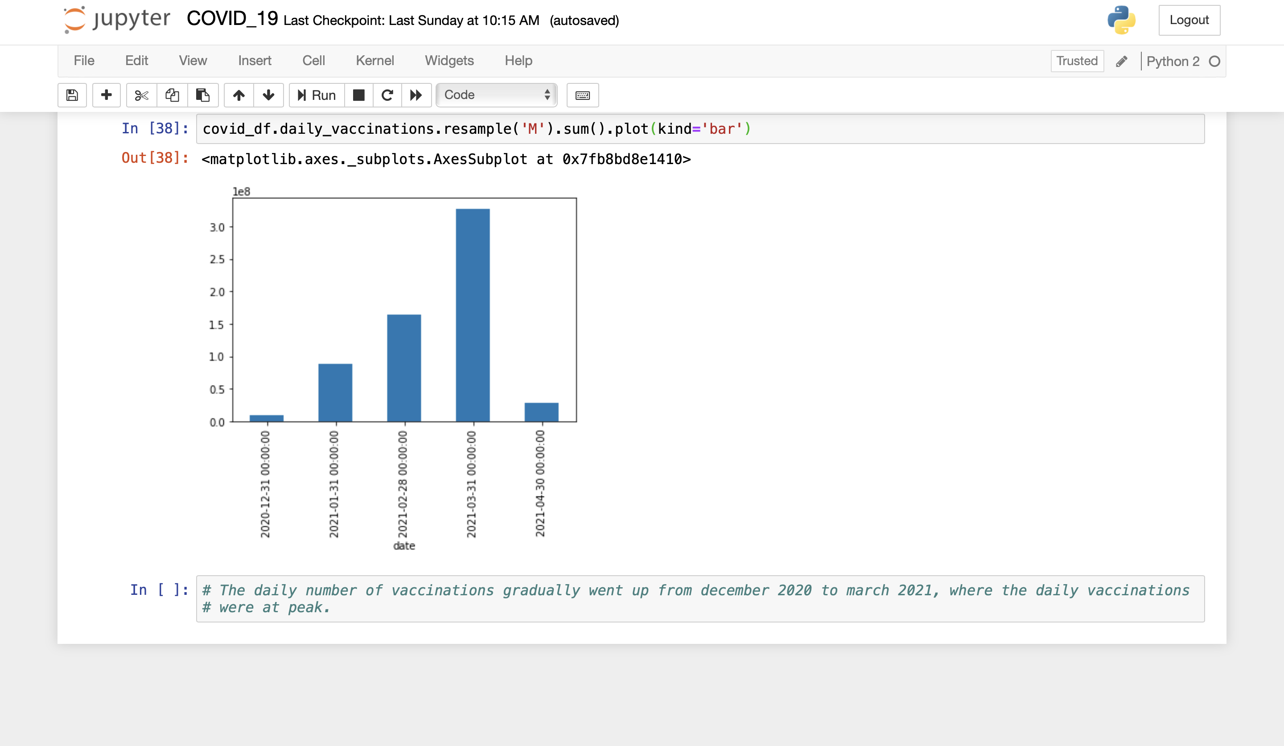Open the Kernel menu

click(x=374, y=61)
